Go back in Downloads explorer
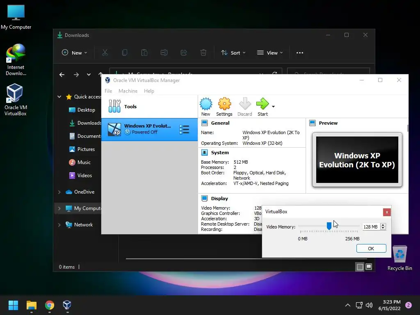This screenshot has height=315, width=420. pyautogui.click(x=62, y=75)
